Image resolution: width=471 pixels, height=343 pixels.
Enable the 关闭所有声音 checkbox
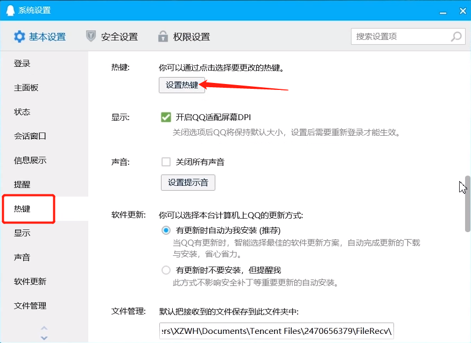[166, 162]
